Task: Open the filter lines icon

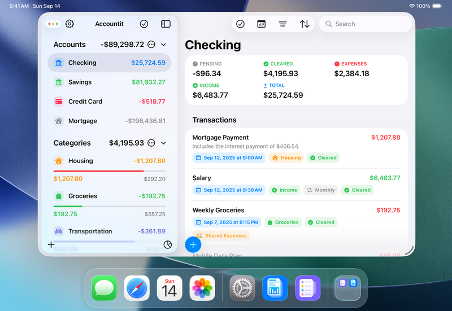Action: (282, 24)
